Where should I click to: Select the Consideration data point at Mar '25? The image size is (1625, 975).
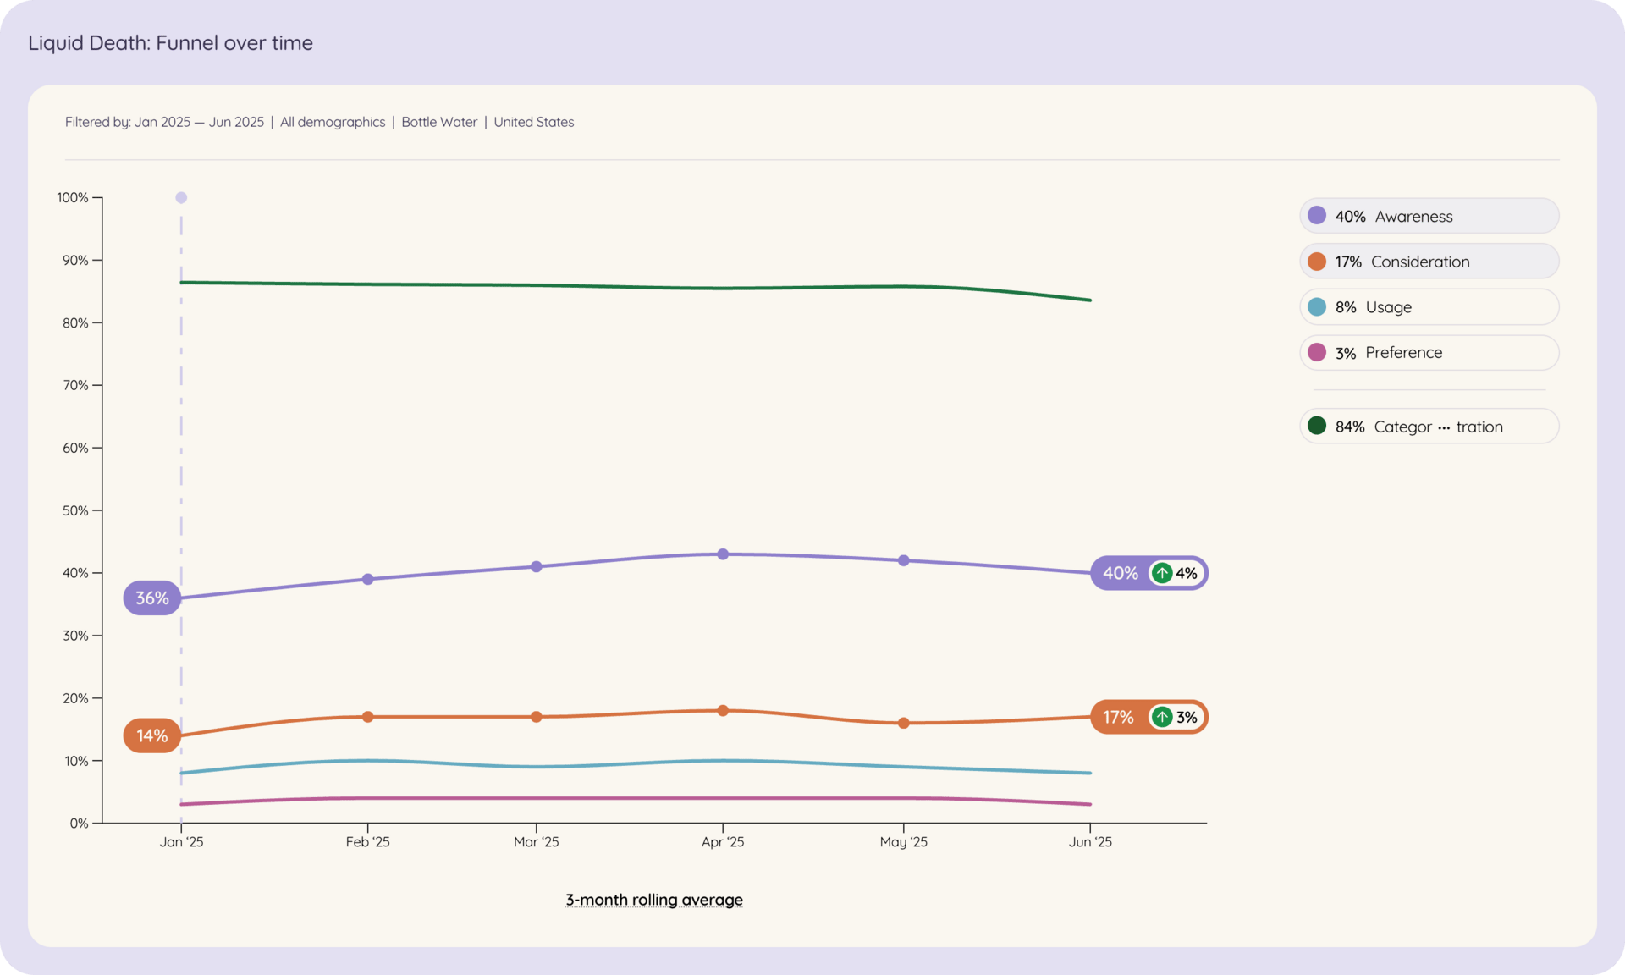click(537, 717)
